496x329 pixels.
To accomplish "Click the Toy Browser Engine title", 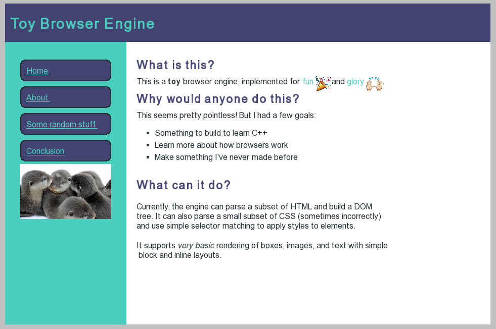I will (82, 24).
